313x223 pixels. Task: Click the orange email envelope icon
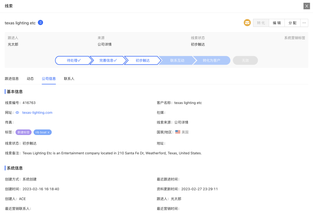coord(247,23)
